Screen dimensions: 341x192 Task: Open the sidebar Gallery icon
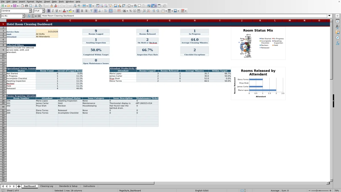point(338,32)
